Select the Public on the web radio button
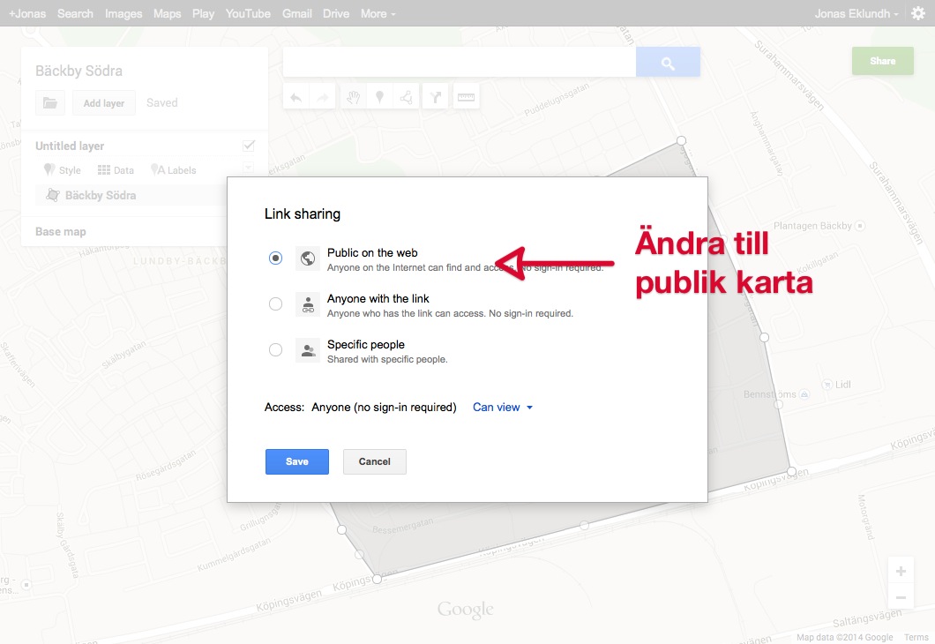 click(x=275, y=258)
